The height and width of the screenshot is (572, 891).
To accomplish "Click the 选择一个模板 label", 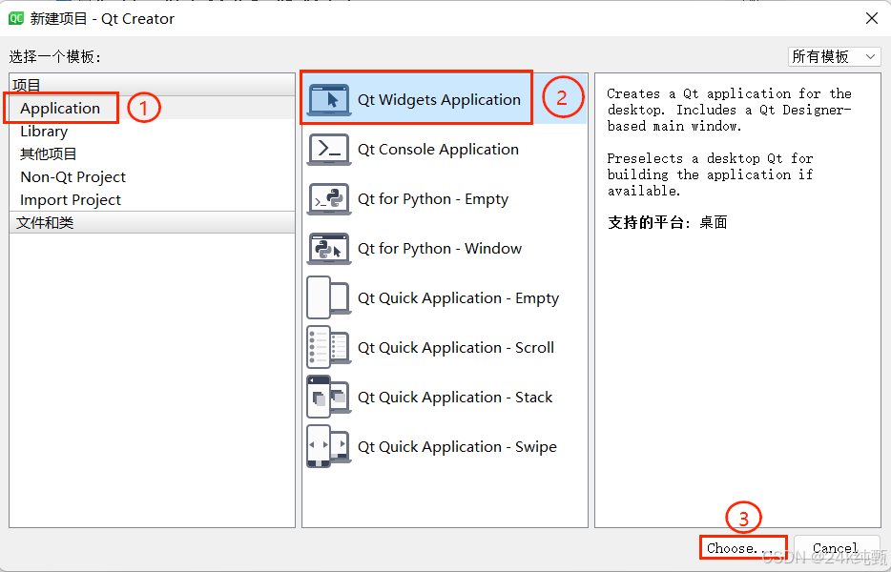I will coord(54,57).
